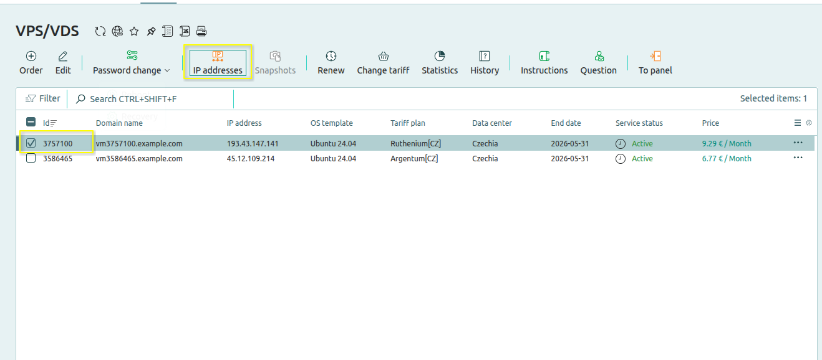Open IP addresses for selected server
This screenshot has height=360, width=822.
tap(218, 63)
